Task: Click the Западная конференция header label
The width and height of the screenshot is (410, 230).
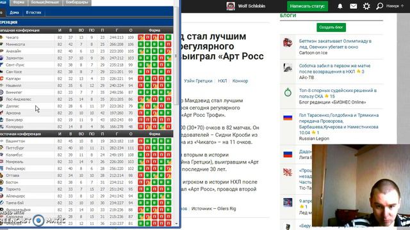Action: (x=20, y=30)
